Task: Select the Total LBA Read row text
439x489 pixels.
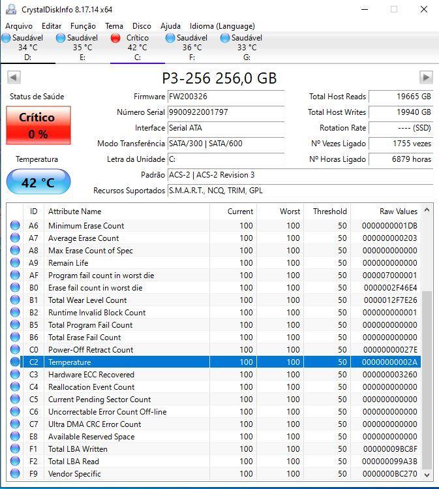Action: (x=74, y=461)
